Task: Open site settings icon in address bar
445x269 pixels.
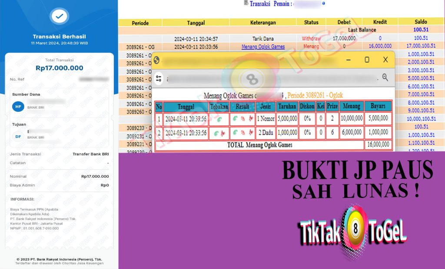Action: tap(158, 78)
